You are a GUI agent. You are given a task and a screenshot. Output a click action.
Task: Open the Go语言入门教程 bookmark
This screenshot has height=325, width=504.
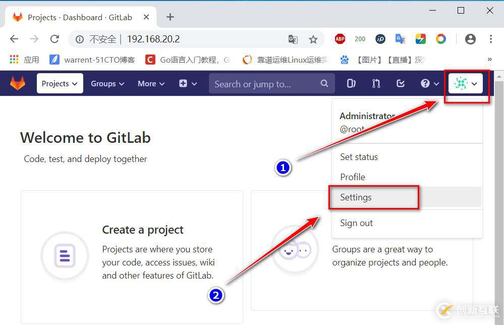coord(188,60)
